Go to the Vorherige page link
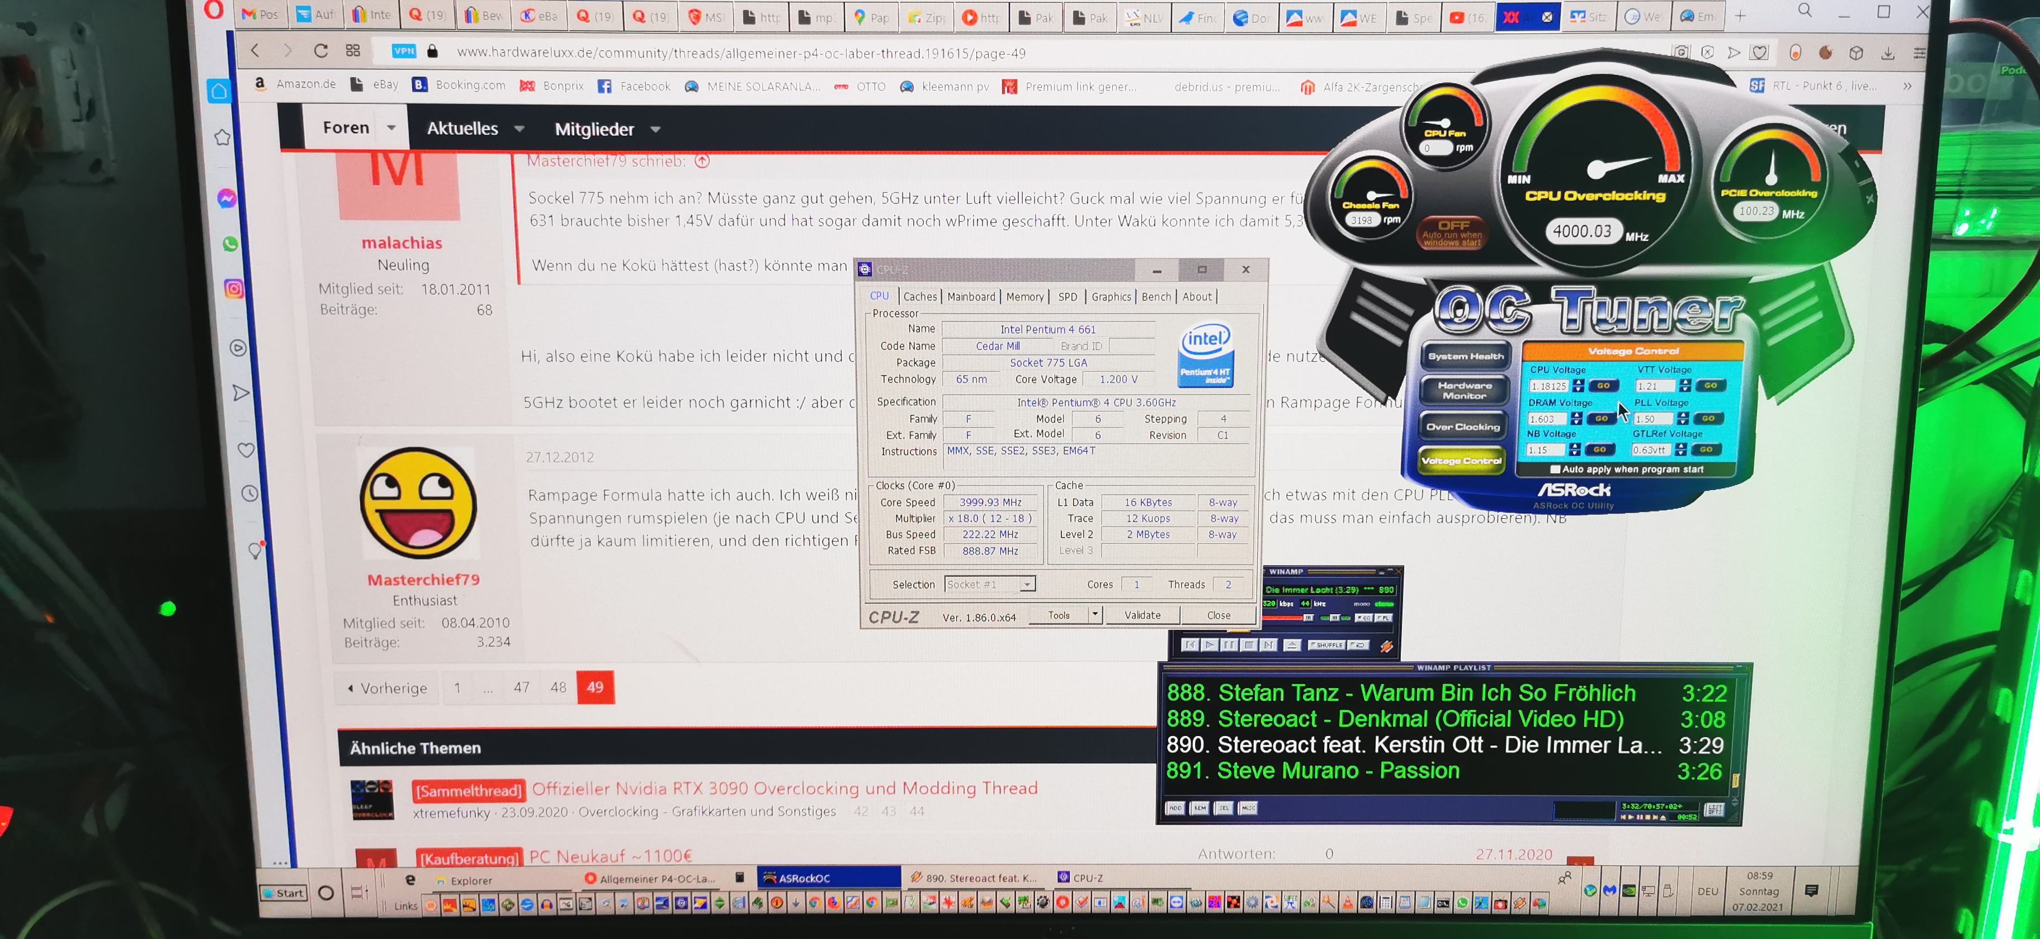2040x939 pixels. pyautogui.click(x=387, y=688)
